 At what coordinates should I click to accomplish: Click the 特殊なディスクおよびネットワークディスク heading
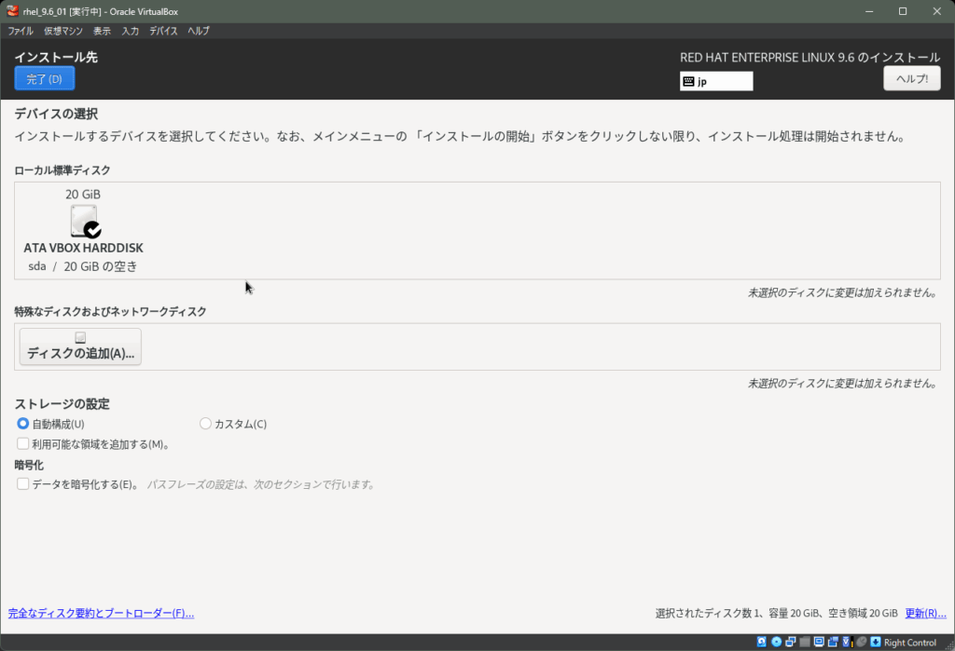(x=110, y=311)
